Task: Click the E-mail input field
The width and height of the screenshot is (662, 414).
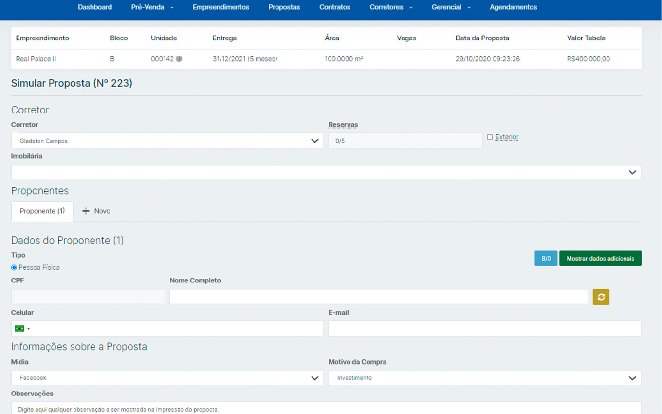Action: click(484, 329)
